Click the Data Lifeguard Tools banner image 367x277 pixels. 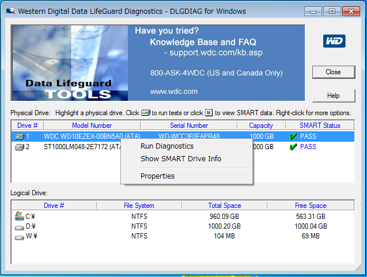70,63
